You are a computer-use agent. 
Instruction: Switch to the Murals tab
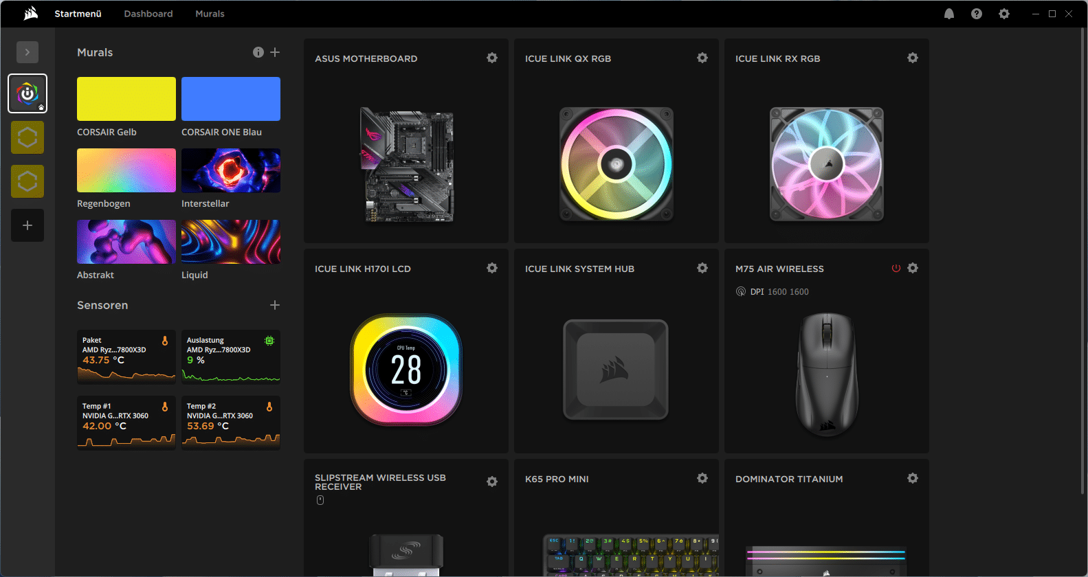[210, 14]
